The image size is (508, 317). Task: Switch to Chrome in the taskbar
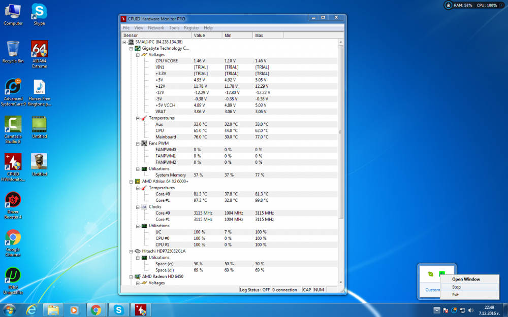point(96,310)
